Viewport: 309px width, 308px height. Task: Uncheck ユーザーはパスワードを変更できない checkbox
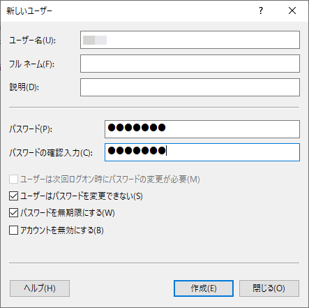click(13, 196)
